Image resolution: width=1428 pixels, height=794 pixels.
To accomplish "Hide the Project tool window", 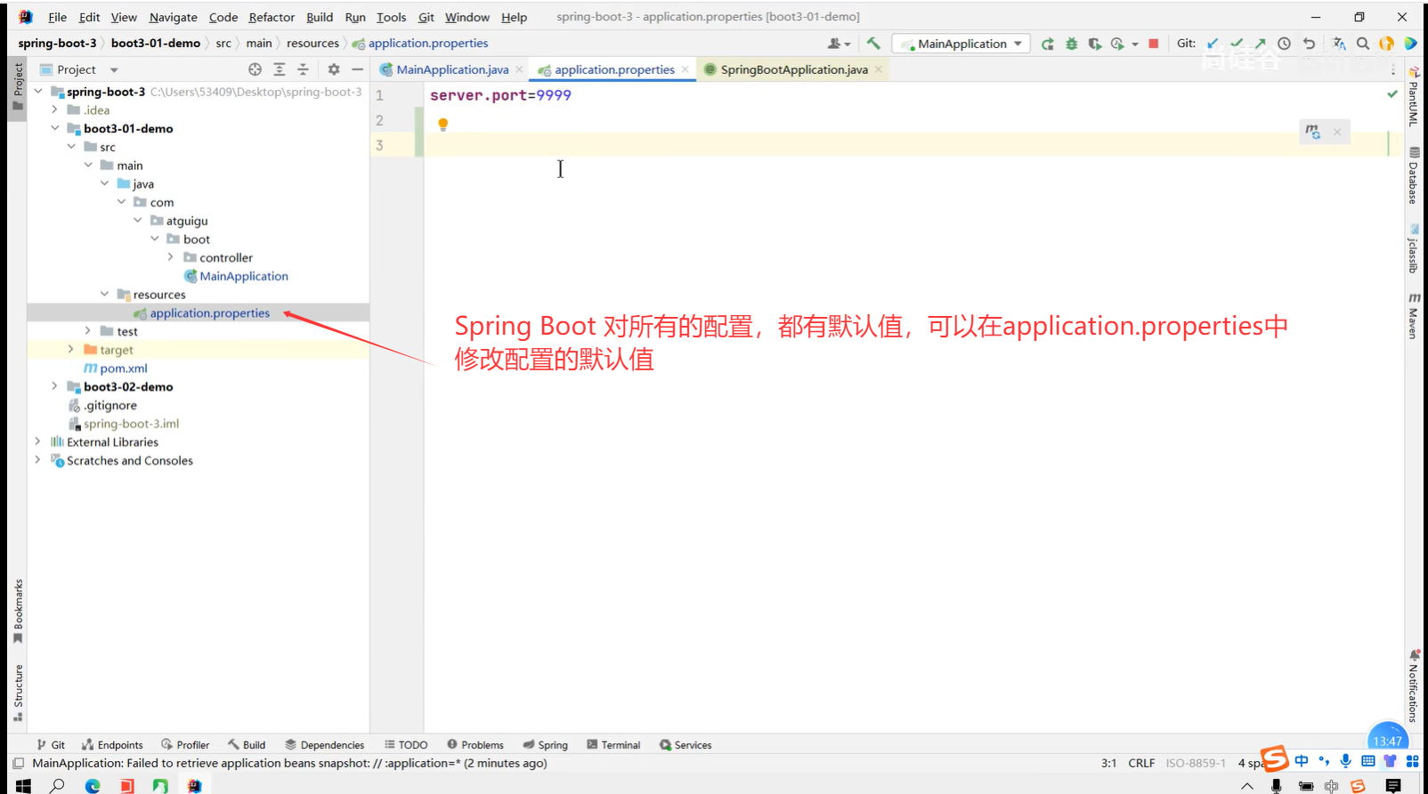I will pos(357,69).
